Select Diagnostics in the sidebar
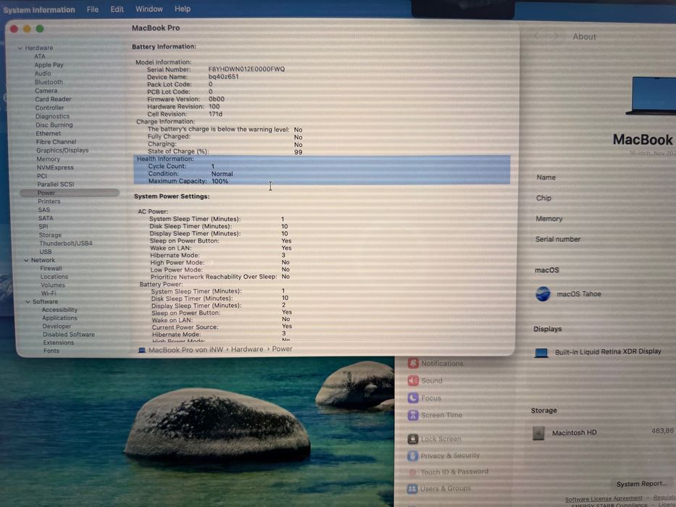 [52, 117]
